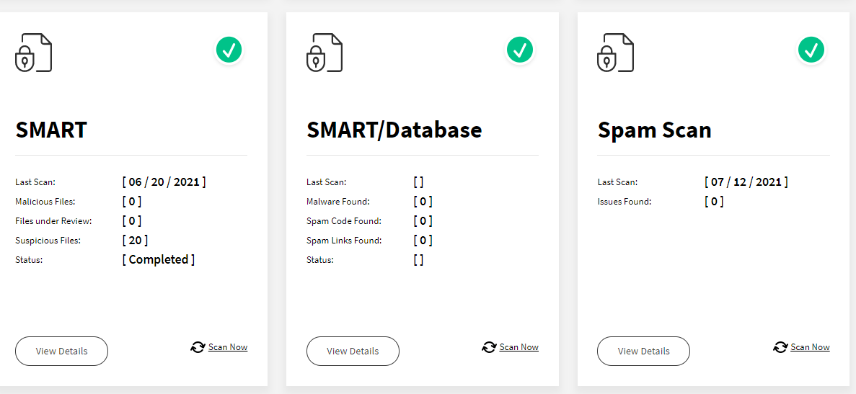The image size is (856, 394).
Task: Run Spam Scan using its Scan Now link
Action: [x=810, y=347]
